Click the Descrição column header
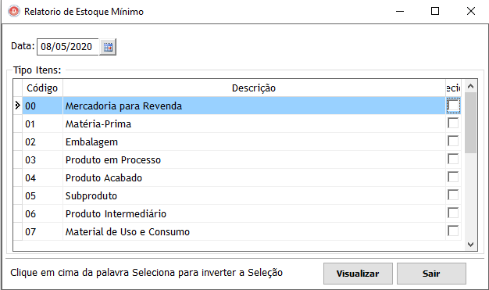This screenshot has width=489, height=290. (254, 88)
